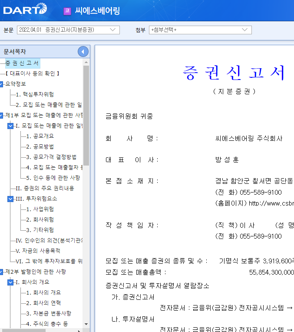
Task: Collapse the 제1부 모집 또는 매출 tree node
Action: point(1,116)
